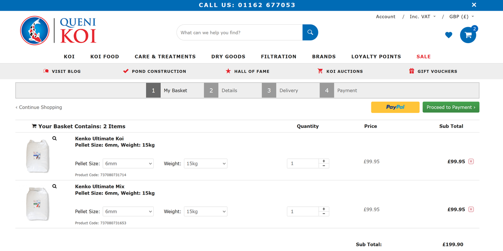The image size is (503, 251).
Task: Decrease Kenko Ultimate Koi quantity
Action: point(324,166)
